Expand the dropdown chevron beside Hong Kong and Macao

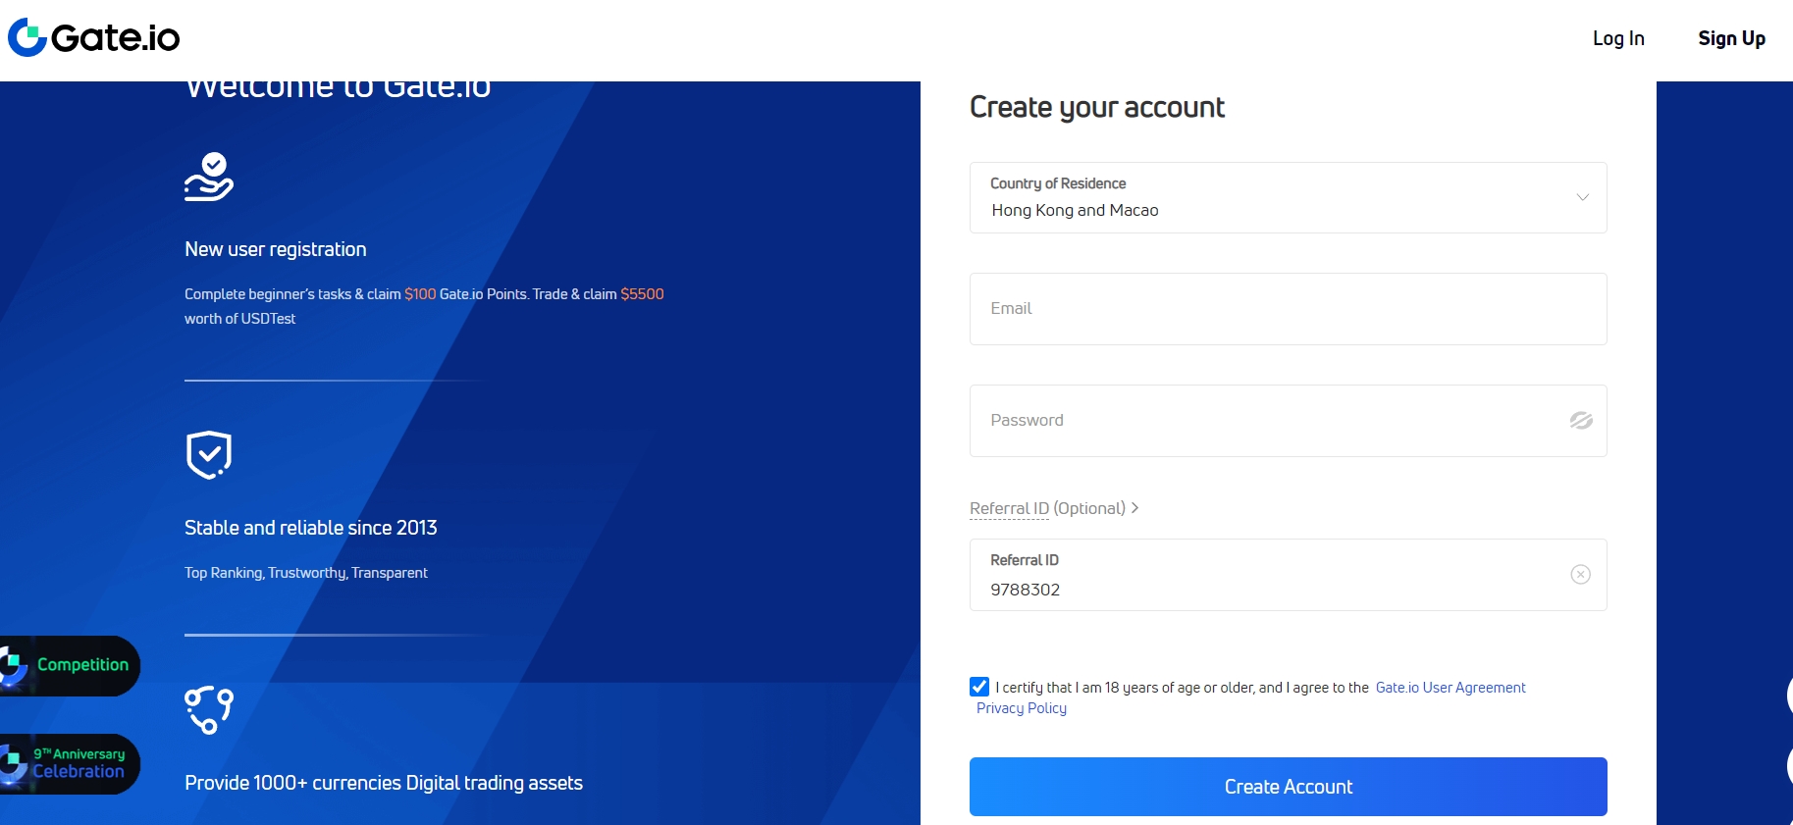[x=1582, y=198]
